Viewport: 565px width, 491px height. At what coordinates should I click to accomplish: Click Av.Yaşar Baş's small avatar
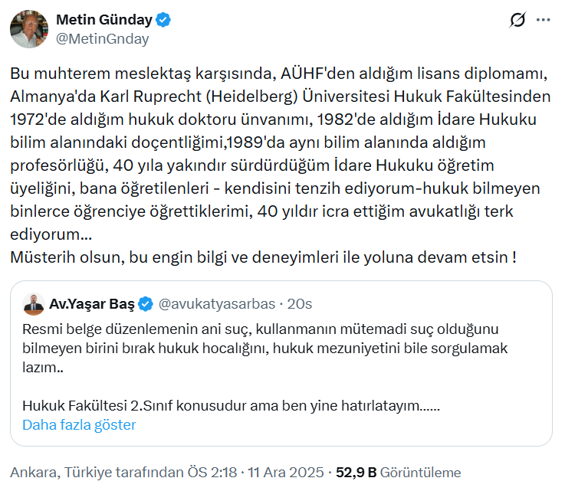[x=32, y=303]
